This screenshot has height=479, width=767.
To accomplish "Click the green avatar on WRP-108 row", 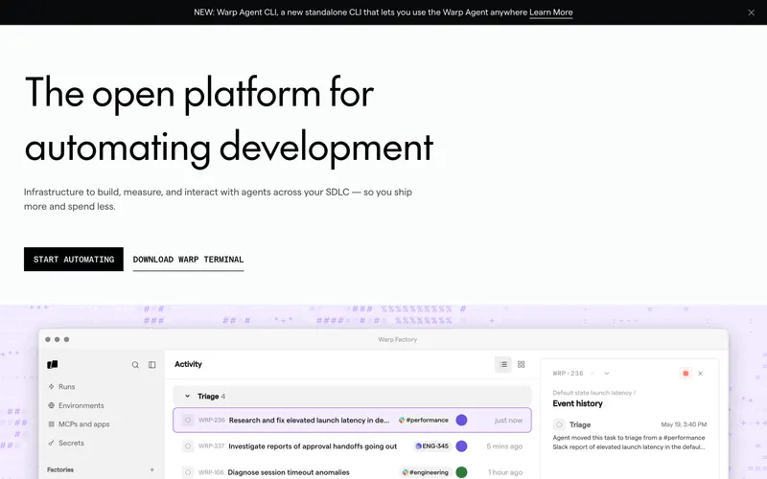I will 461,472.
